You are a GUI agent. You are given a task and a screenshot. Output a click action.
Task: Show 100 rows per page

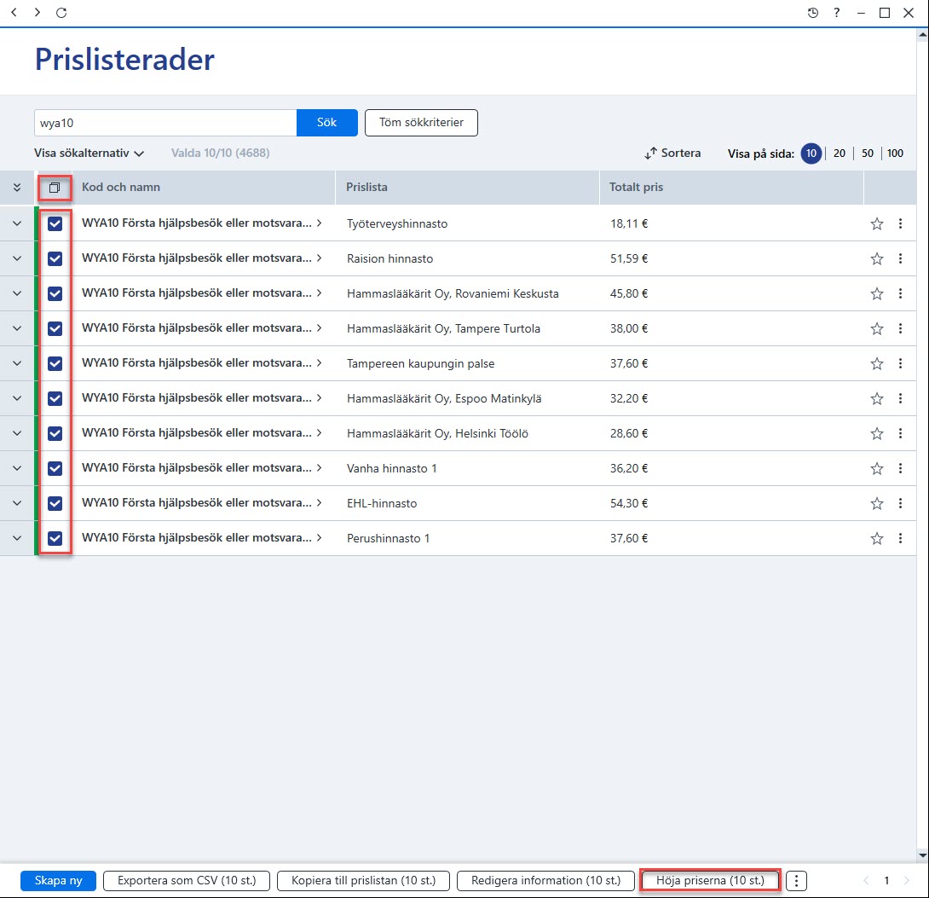(x=895, y=154)
